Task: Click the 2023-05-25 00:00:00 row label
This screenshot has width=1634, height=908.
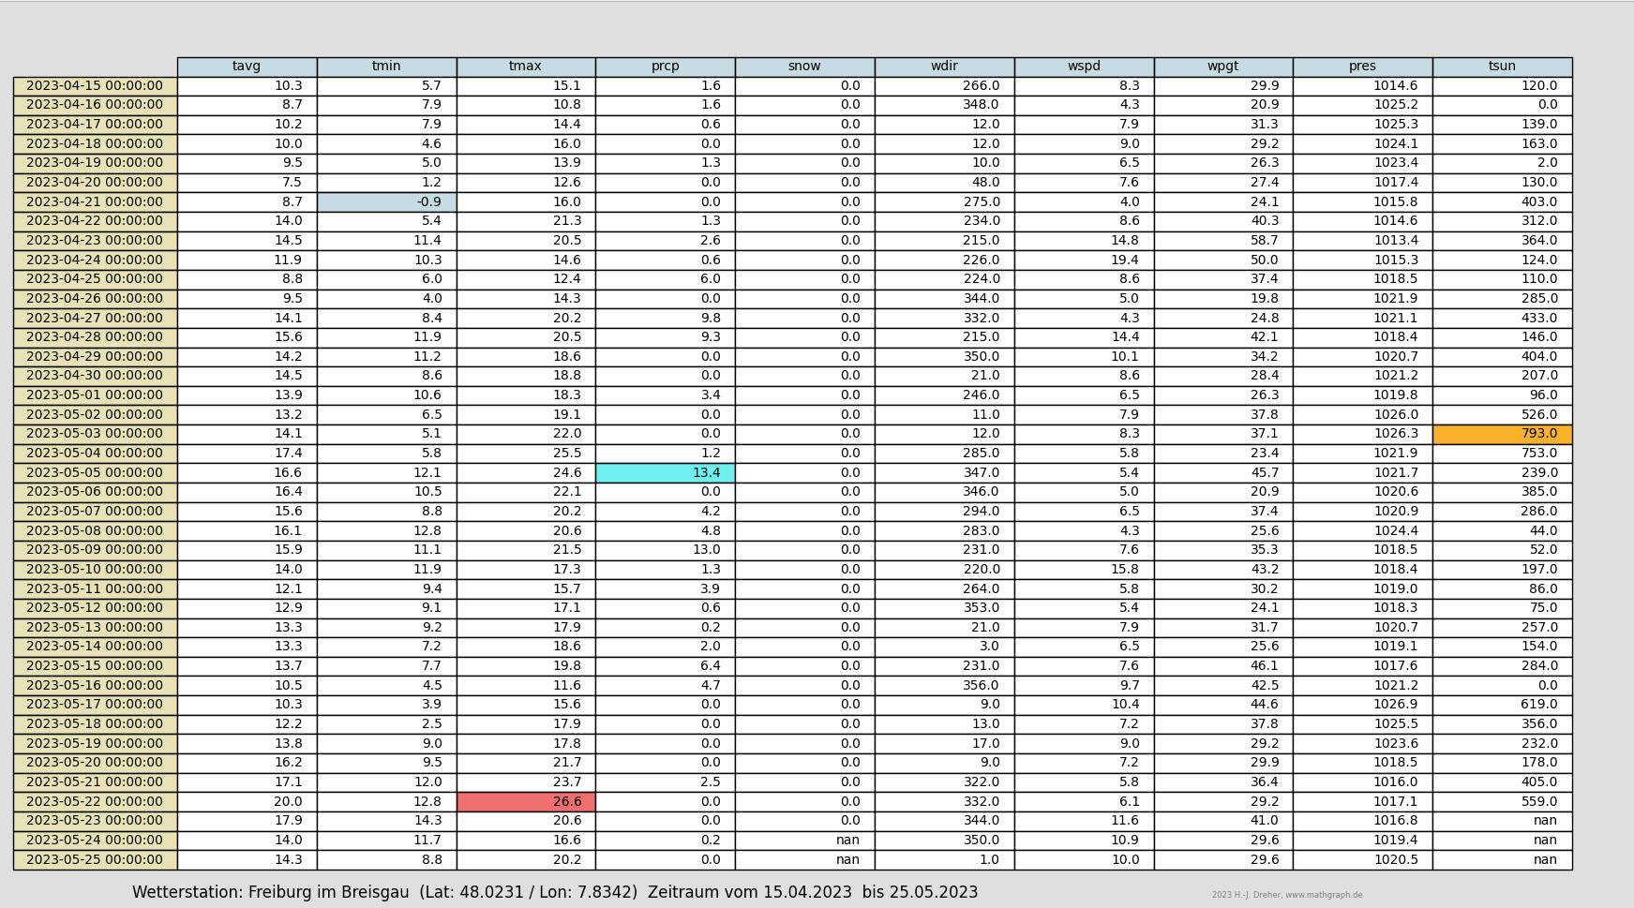Action: click(95, 859)
